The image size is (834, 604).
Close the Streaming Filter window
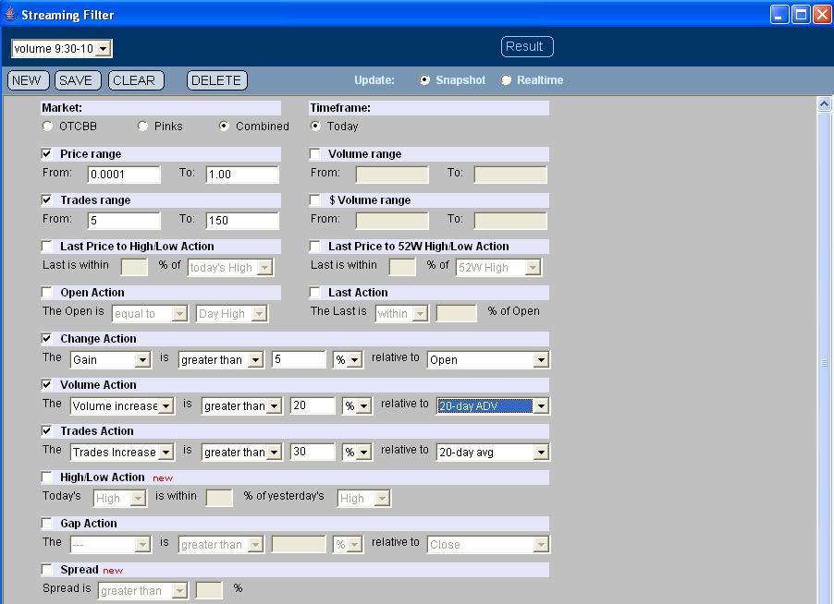tap(822, 15)
